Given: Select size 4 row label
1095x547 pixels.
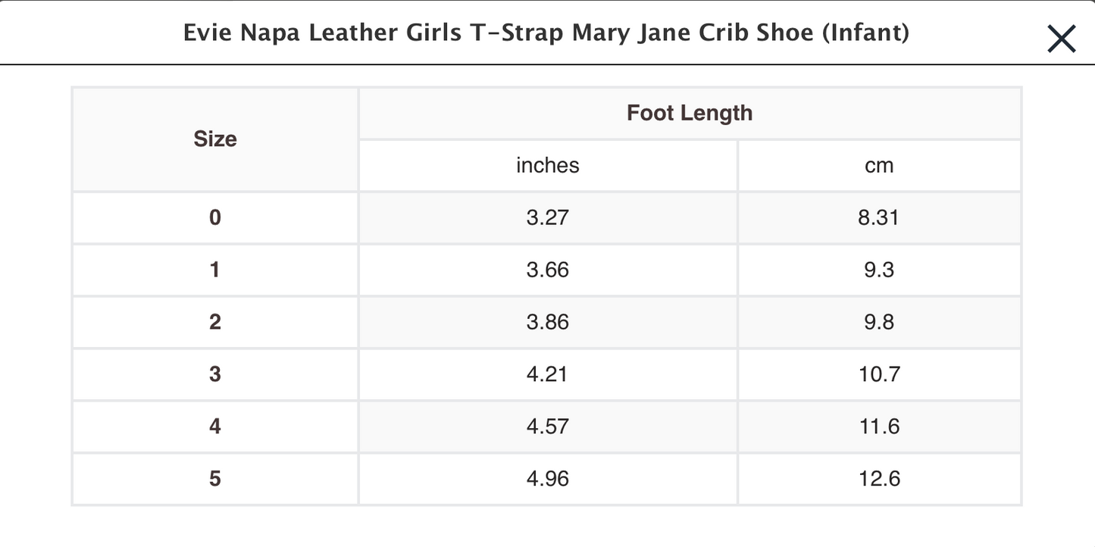Looking at the screenshot, I should [x=215, y=427].
